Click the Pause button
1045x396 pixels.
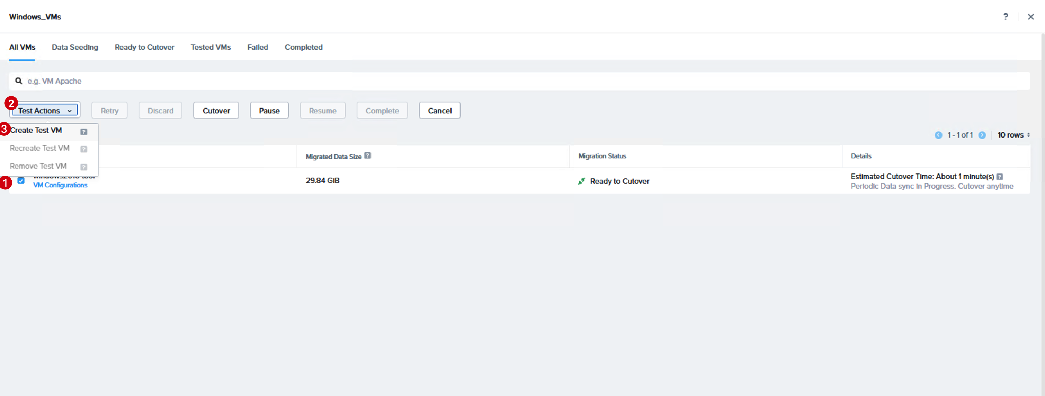pyautogui.click(x=269, y=111)
